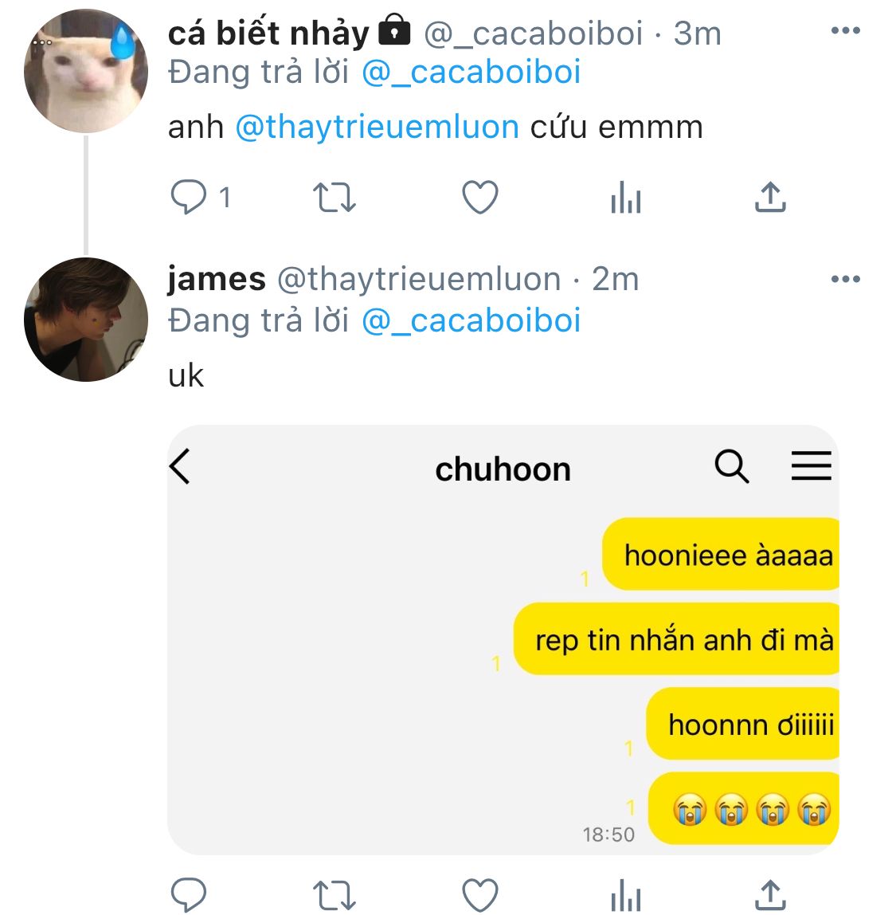This screenshot has height=915, width=896.
Task: Share james's uk tweet
Action: (x=771, y=894)
